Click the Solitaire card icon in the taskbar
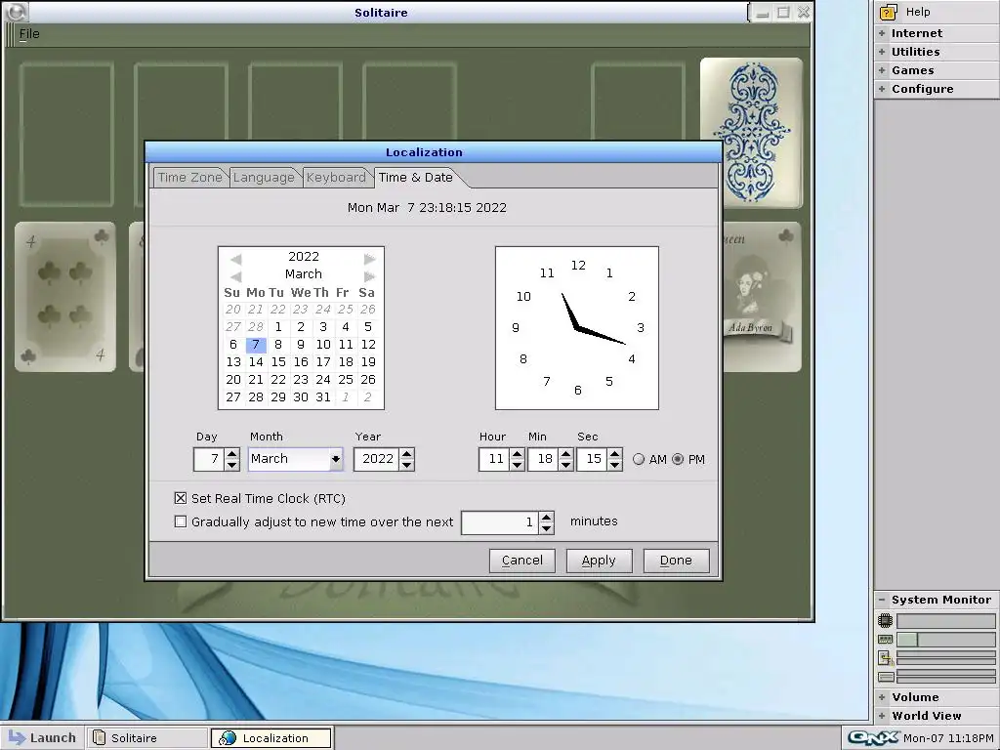The image size is (1000, 750). point(100,738)
